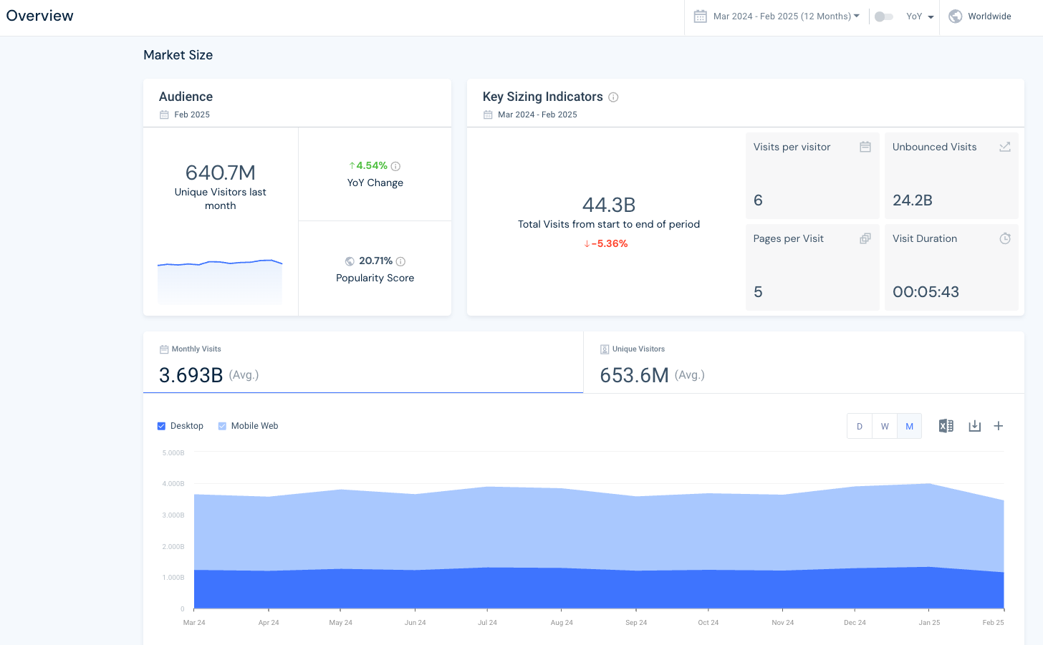Export the chart to Excel
Screen dimensions: 1043x645
click(x=946, y=425)
